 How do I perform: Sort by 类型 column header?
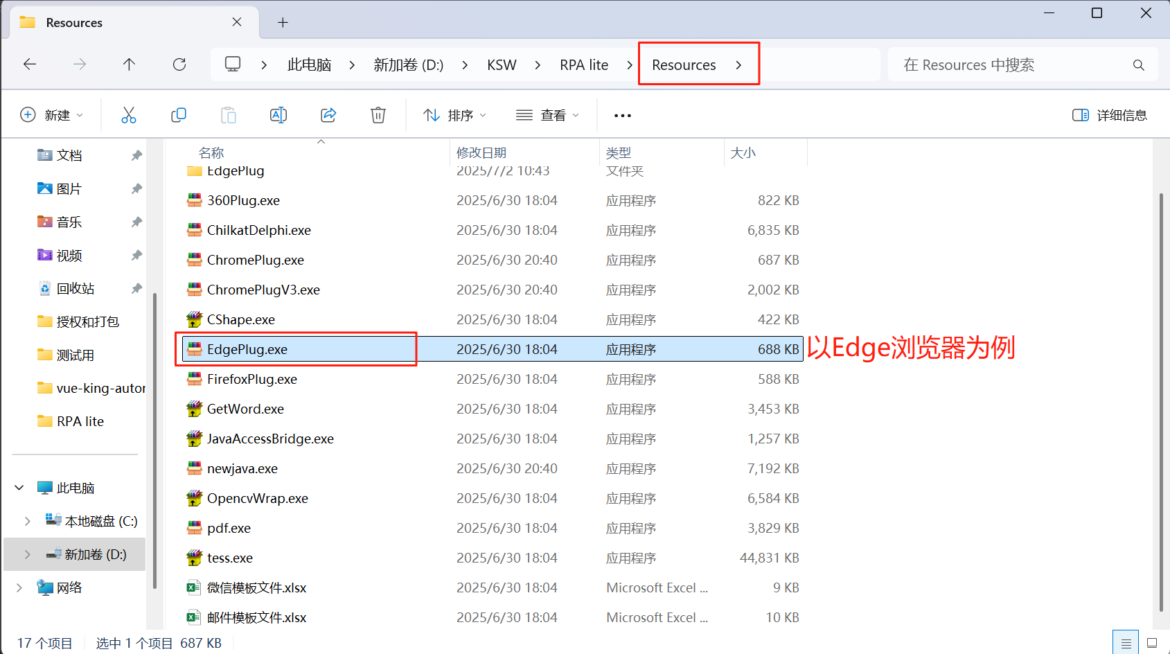619,152
